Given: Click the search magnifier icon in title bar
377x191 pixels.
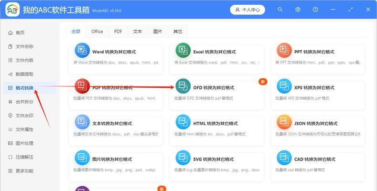Looking at the screenshot, I should (x=280, y=10).
